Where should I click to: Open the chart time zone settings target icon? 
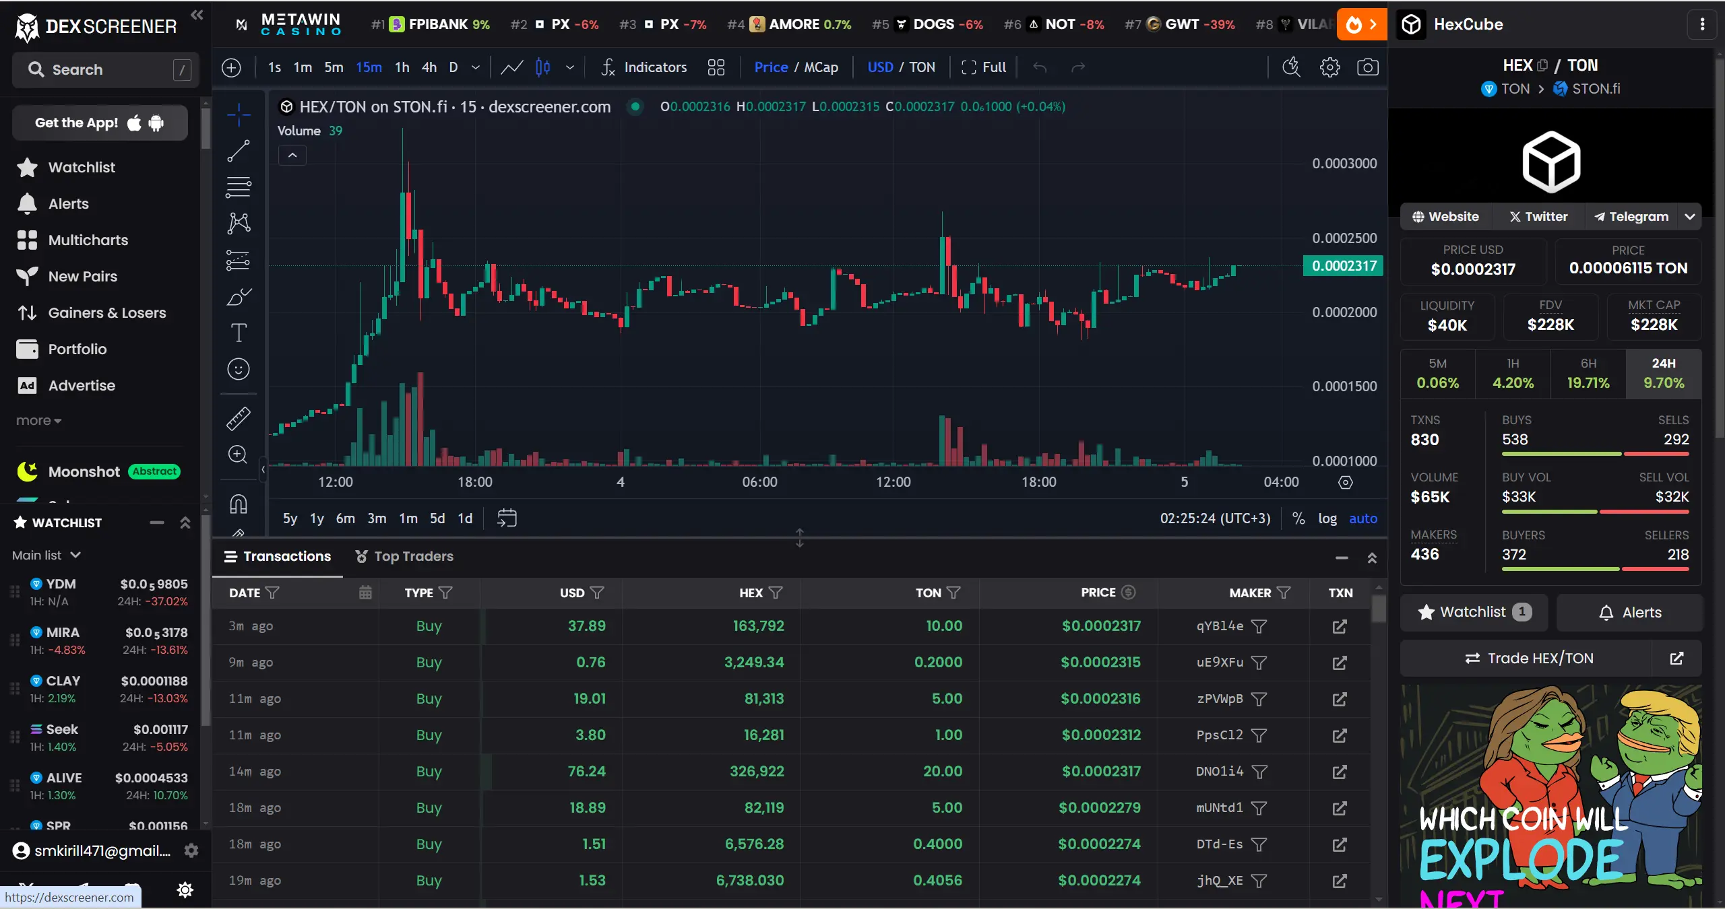click(1346, 482)
